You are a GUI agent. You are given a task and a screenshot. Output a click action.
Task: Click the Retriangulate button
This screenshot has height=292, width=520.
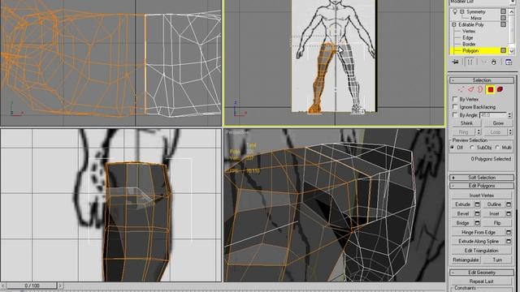[x=466, y=260]
